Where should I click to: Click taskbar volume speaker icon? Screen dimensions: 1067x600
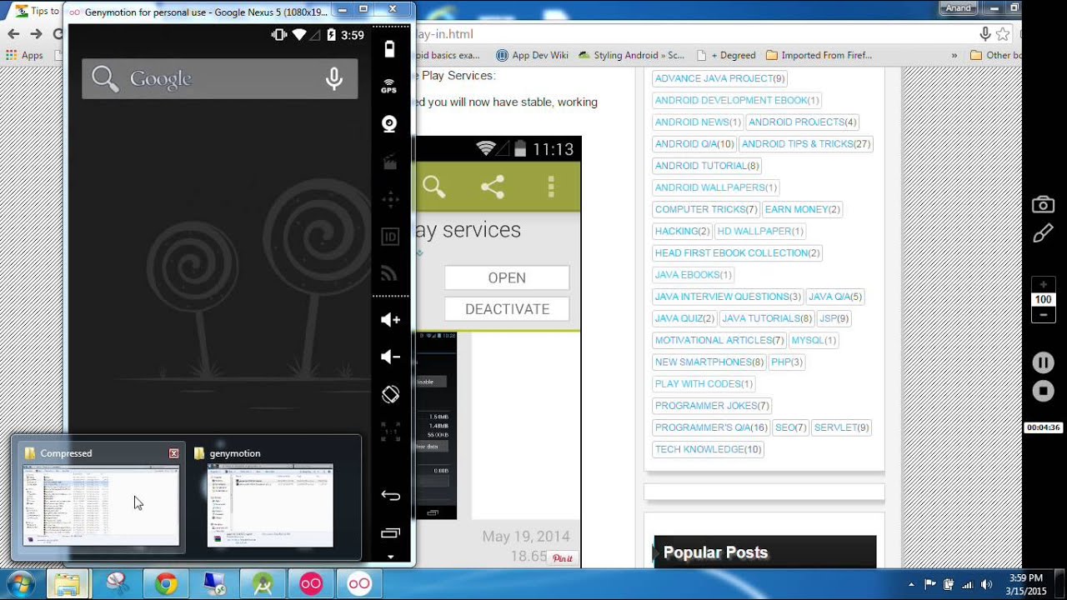point(987,584)
